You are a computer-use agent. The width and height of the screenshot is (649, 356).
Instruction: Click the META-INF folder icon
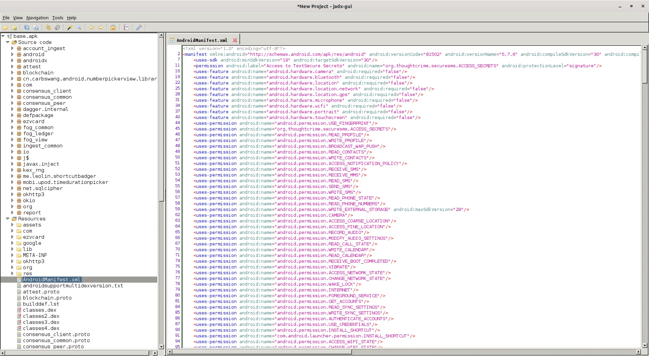[x=19, y=255]
